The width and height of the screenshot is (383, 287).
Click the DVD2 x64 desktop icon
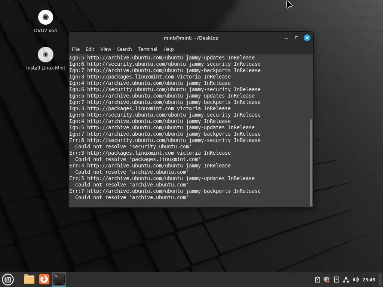pyautogui.click(x=45, y=21)
